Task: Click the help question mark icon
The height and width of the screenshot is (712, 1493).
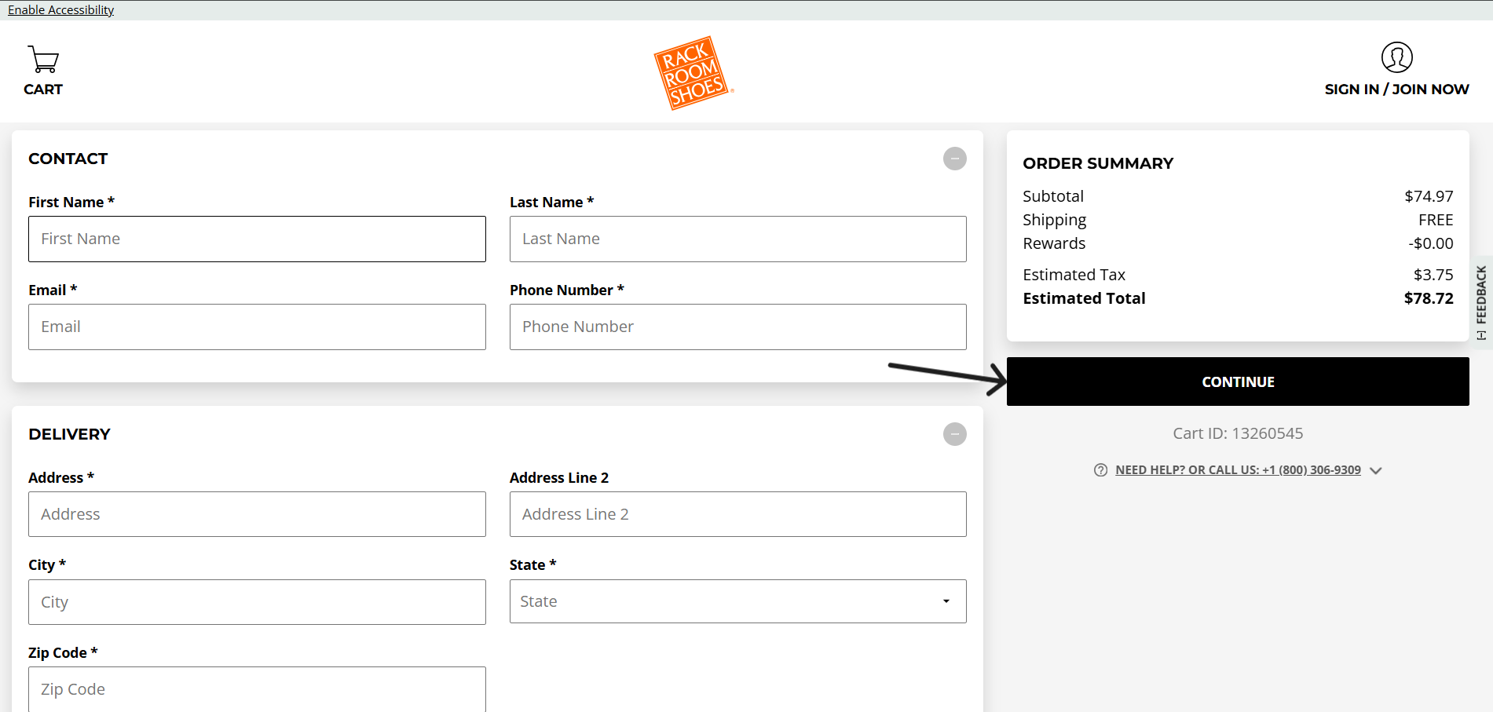Action: click(1100, 470)
